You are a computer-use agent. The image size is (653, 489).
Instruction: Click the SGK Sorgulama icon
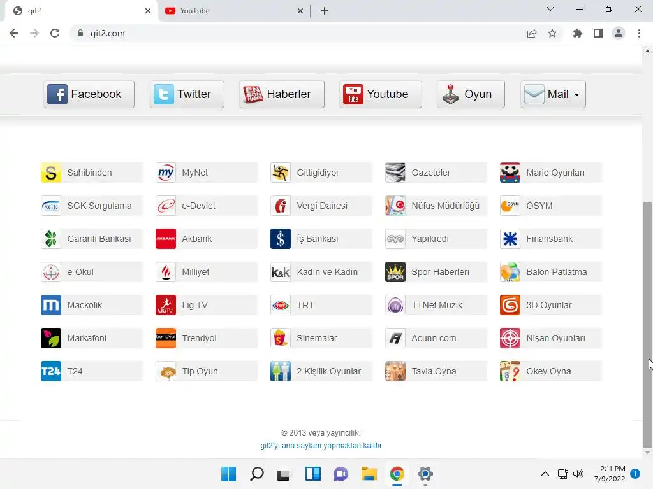click(51, 206)
